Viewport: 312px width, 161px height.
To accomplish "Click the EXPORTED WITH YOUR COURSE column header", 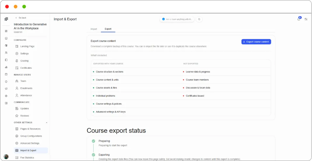I will (x=108, y=64).
